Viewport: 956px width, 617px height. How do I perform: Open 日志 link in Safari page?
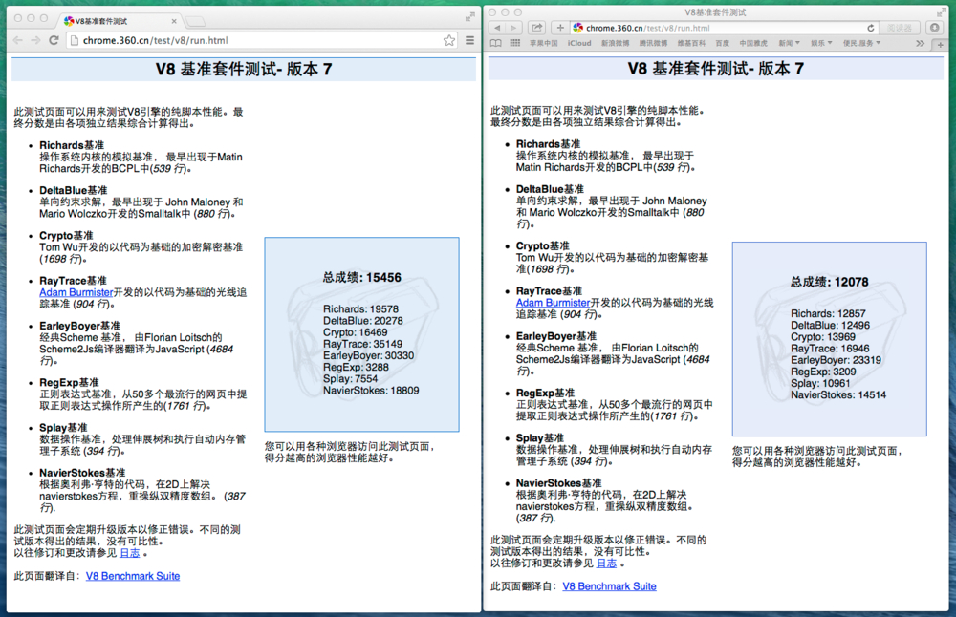point(606,564)
